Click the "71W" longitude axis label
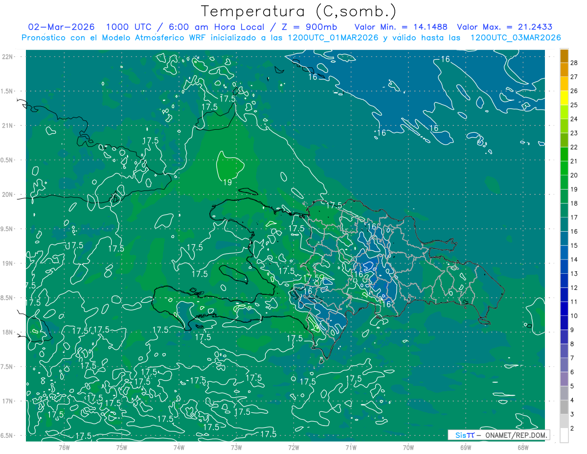Viewport: 587px width, 454px height. tap(351, 448)
